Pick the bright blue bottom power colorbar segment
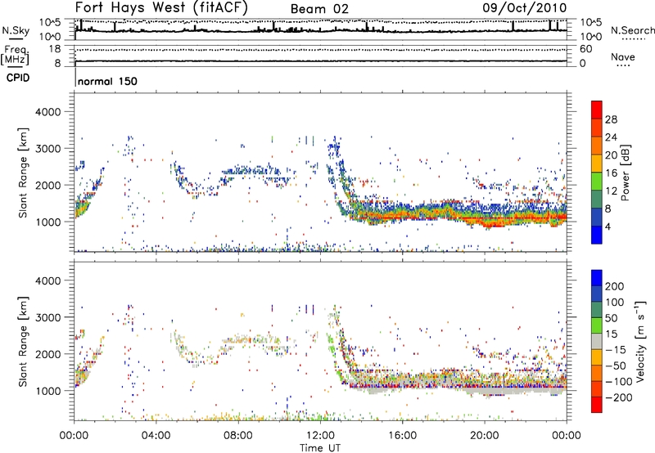The width and height of the screenshot is (655, 453). click(x=597, y=235)
